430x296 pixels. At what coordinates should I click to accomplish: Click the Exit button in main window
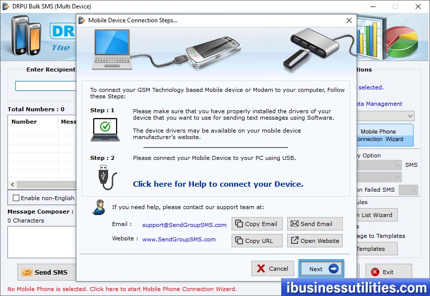(388, 272)
